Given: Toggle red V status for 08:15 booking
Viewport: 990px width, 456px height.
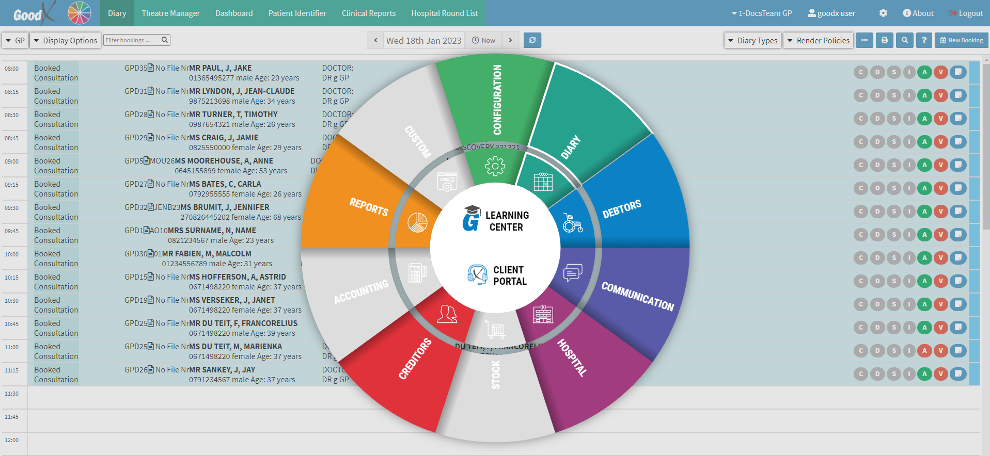Looking at the screenshot, I should tap(941, 95).
